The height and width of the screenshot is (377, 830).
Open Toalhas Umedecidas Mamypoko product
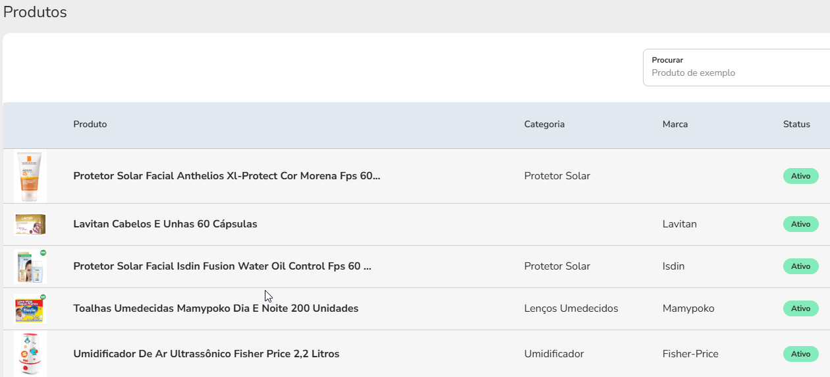(216, 308)
